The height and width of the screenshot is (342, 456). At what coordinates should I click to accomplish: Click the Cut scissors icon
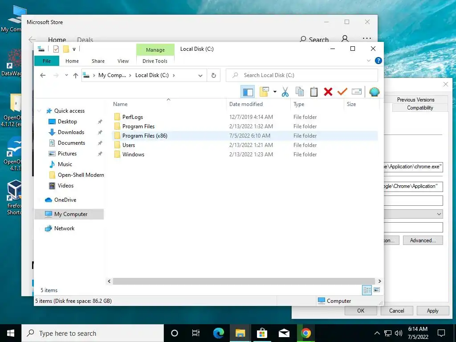[285, 92]
